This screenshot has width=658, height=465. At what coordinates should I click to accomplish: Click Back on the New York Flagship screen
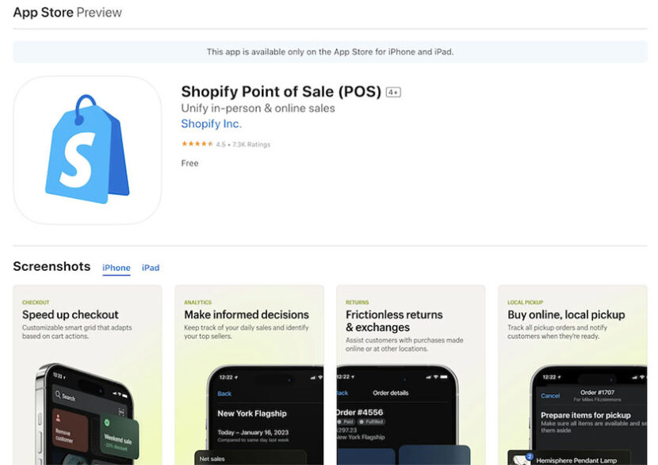point(226,394)
